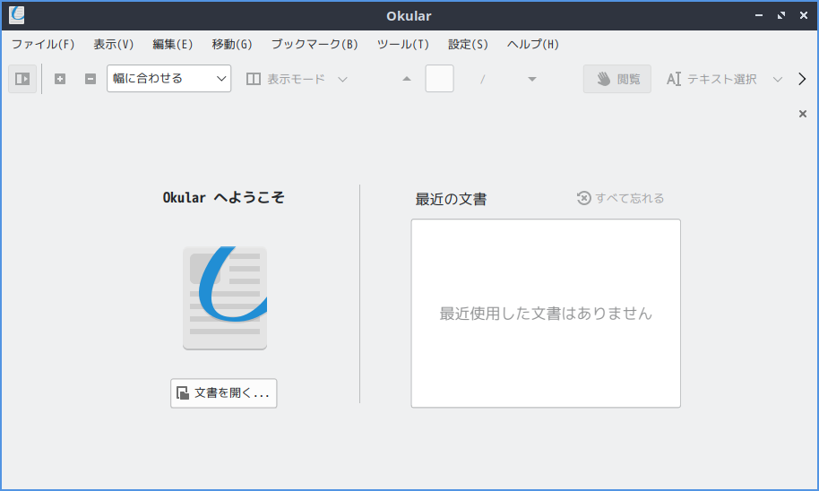Select the 閲覧 browse hand tool

tap(616, 79)
